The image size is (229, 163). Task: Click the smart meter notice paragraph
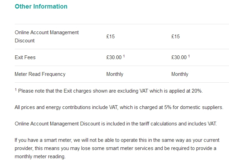[x=117, y=148]
